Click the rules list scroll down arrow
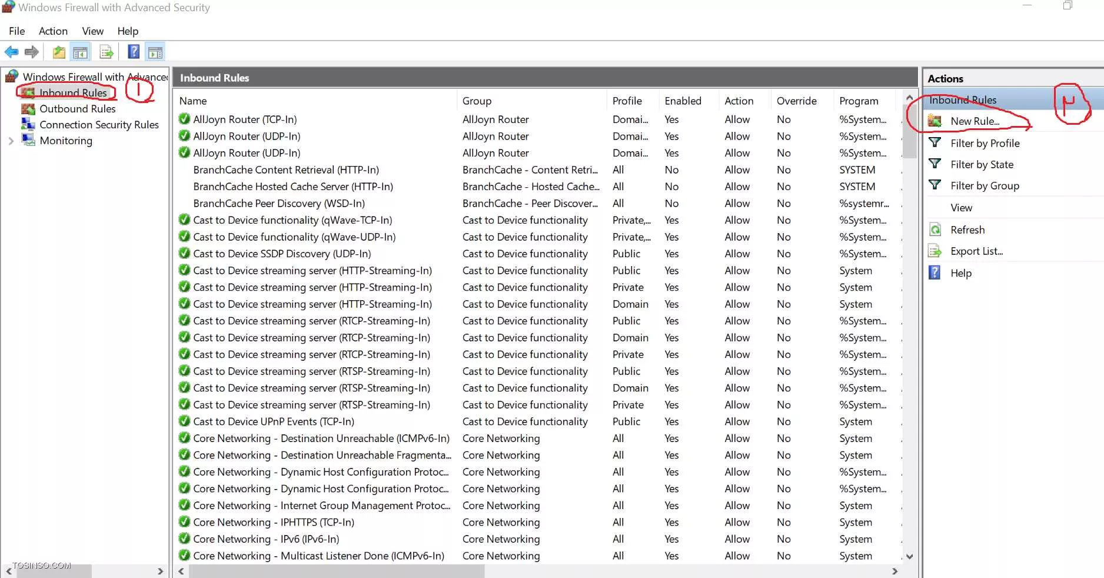Viewport: 1104px width, 578px height. [x=910, y=556]
